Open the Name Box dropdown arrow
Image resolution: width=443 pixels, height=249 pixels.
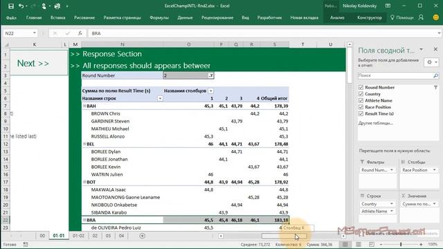pos(35,33)
